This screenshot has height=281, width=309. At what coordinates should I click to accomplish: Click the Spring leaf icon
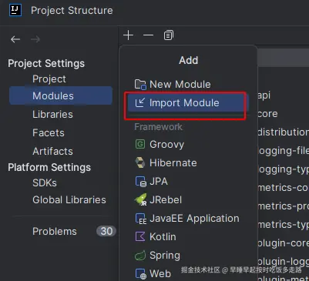point(140,256)
